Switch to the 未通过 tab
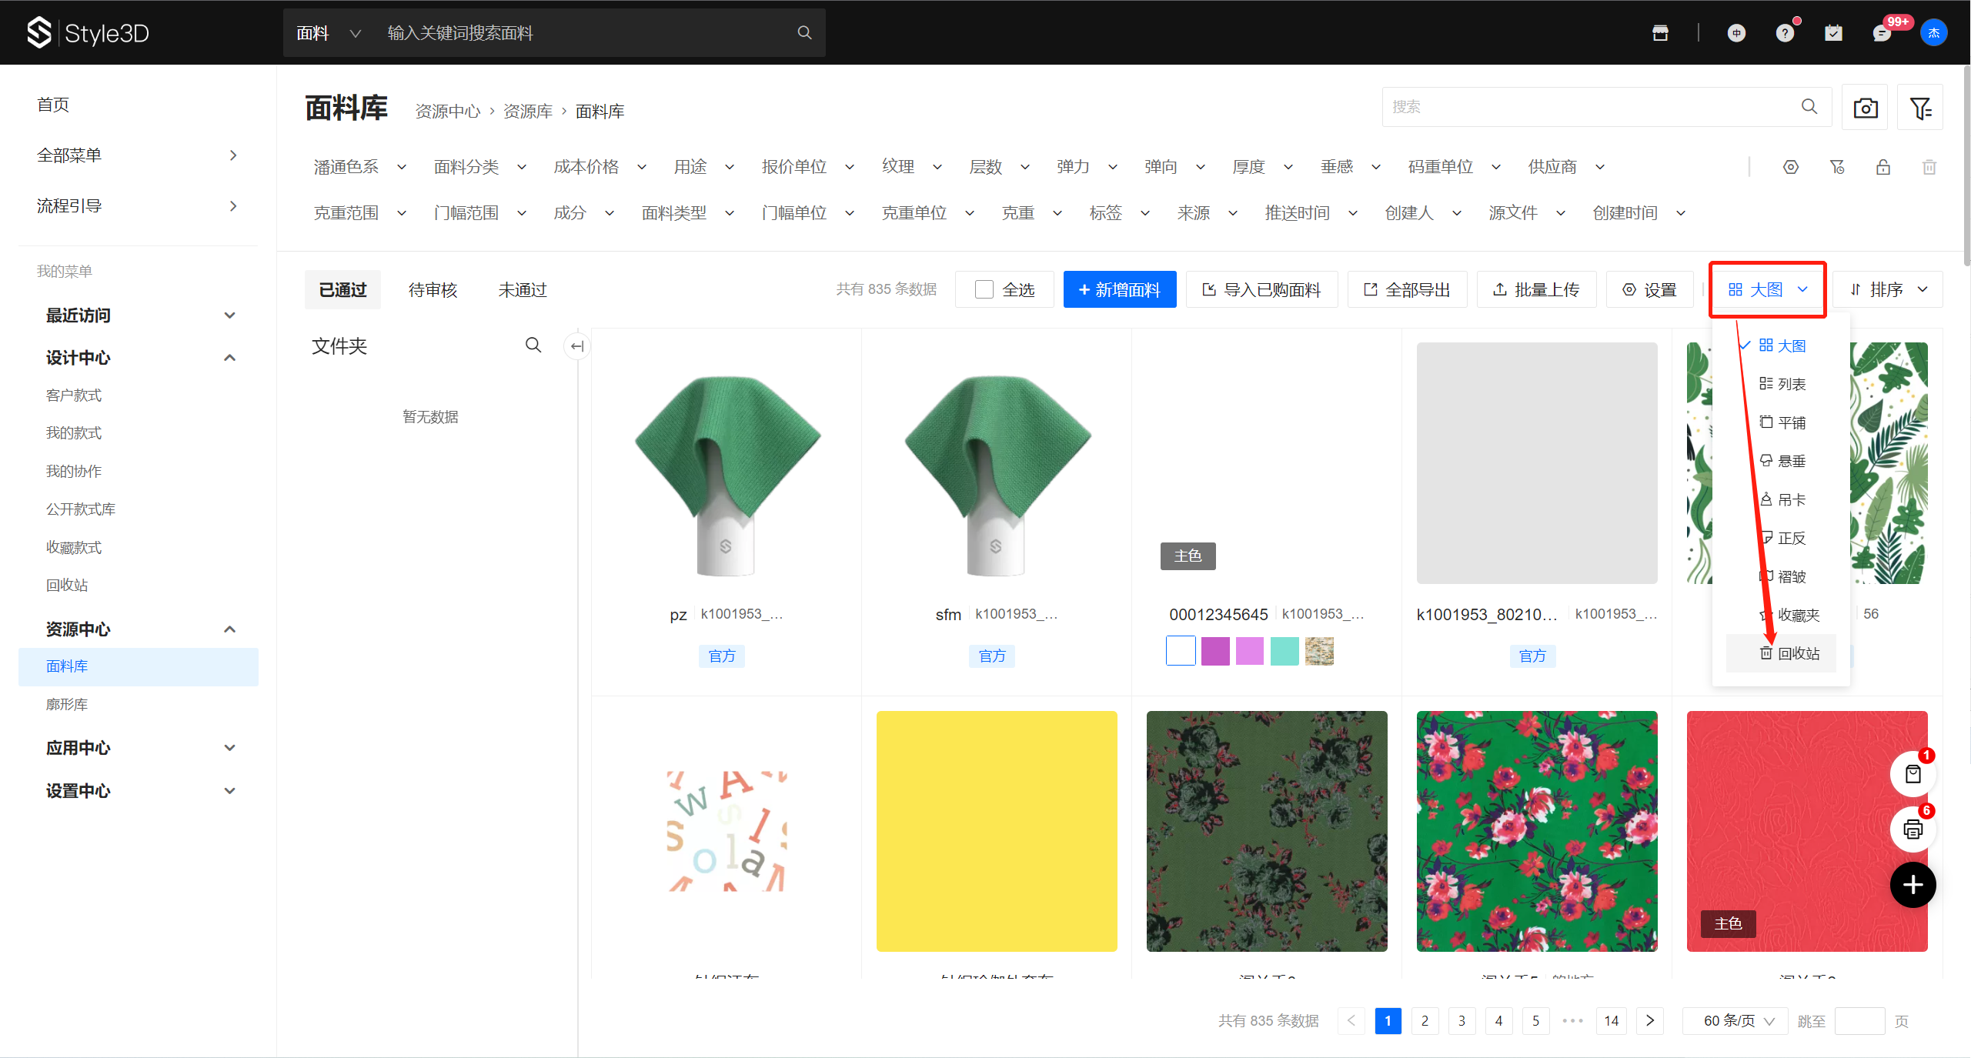The width and height of the screenshot is (1971, 1058). (x=523, y=290)
